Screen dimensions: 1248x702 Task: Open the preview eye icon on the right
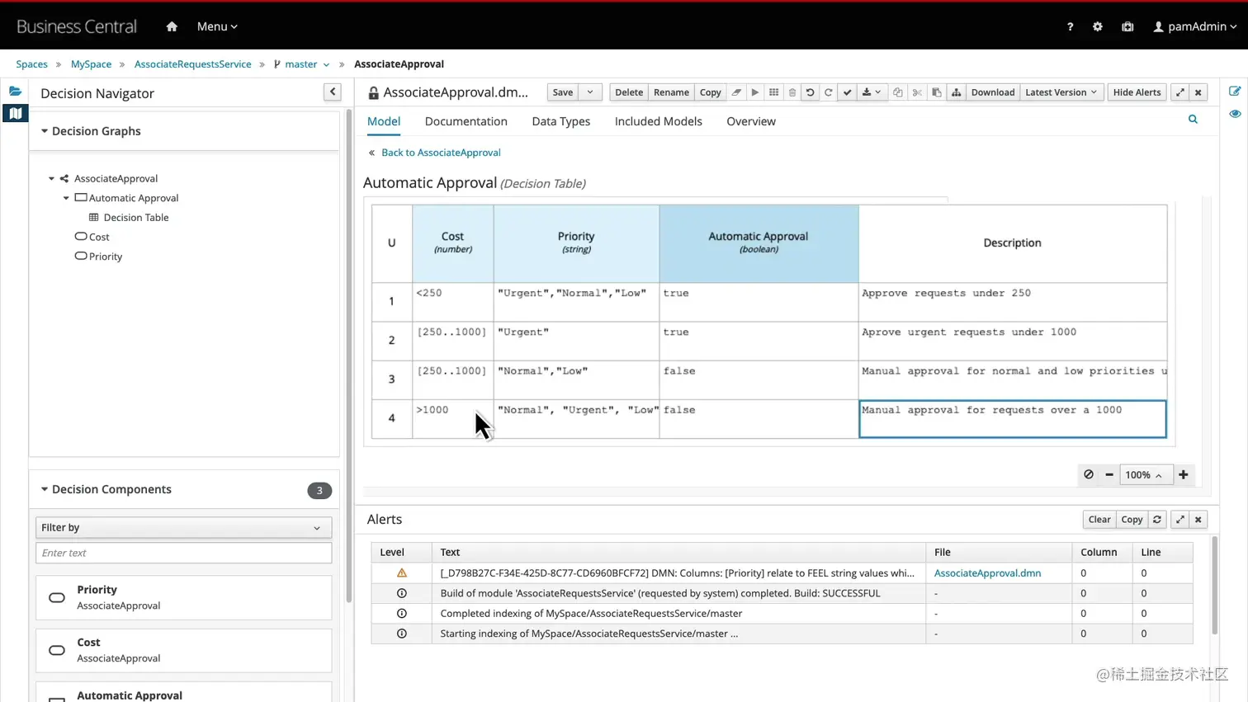(1235, 114)
